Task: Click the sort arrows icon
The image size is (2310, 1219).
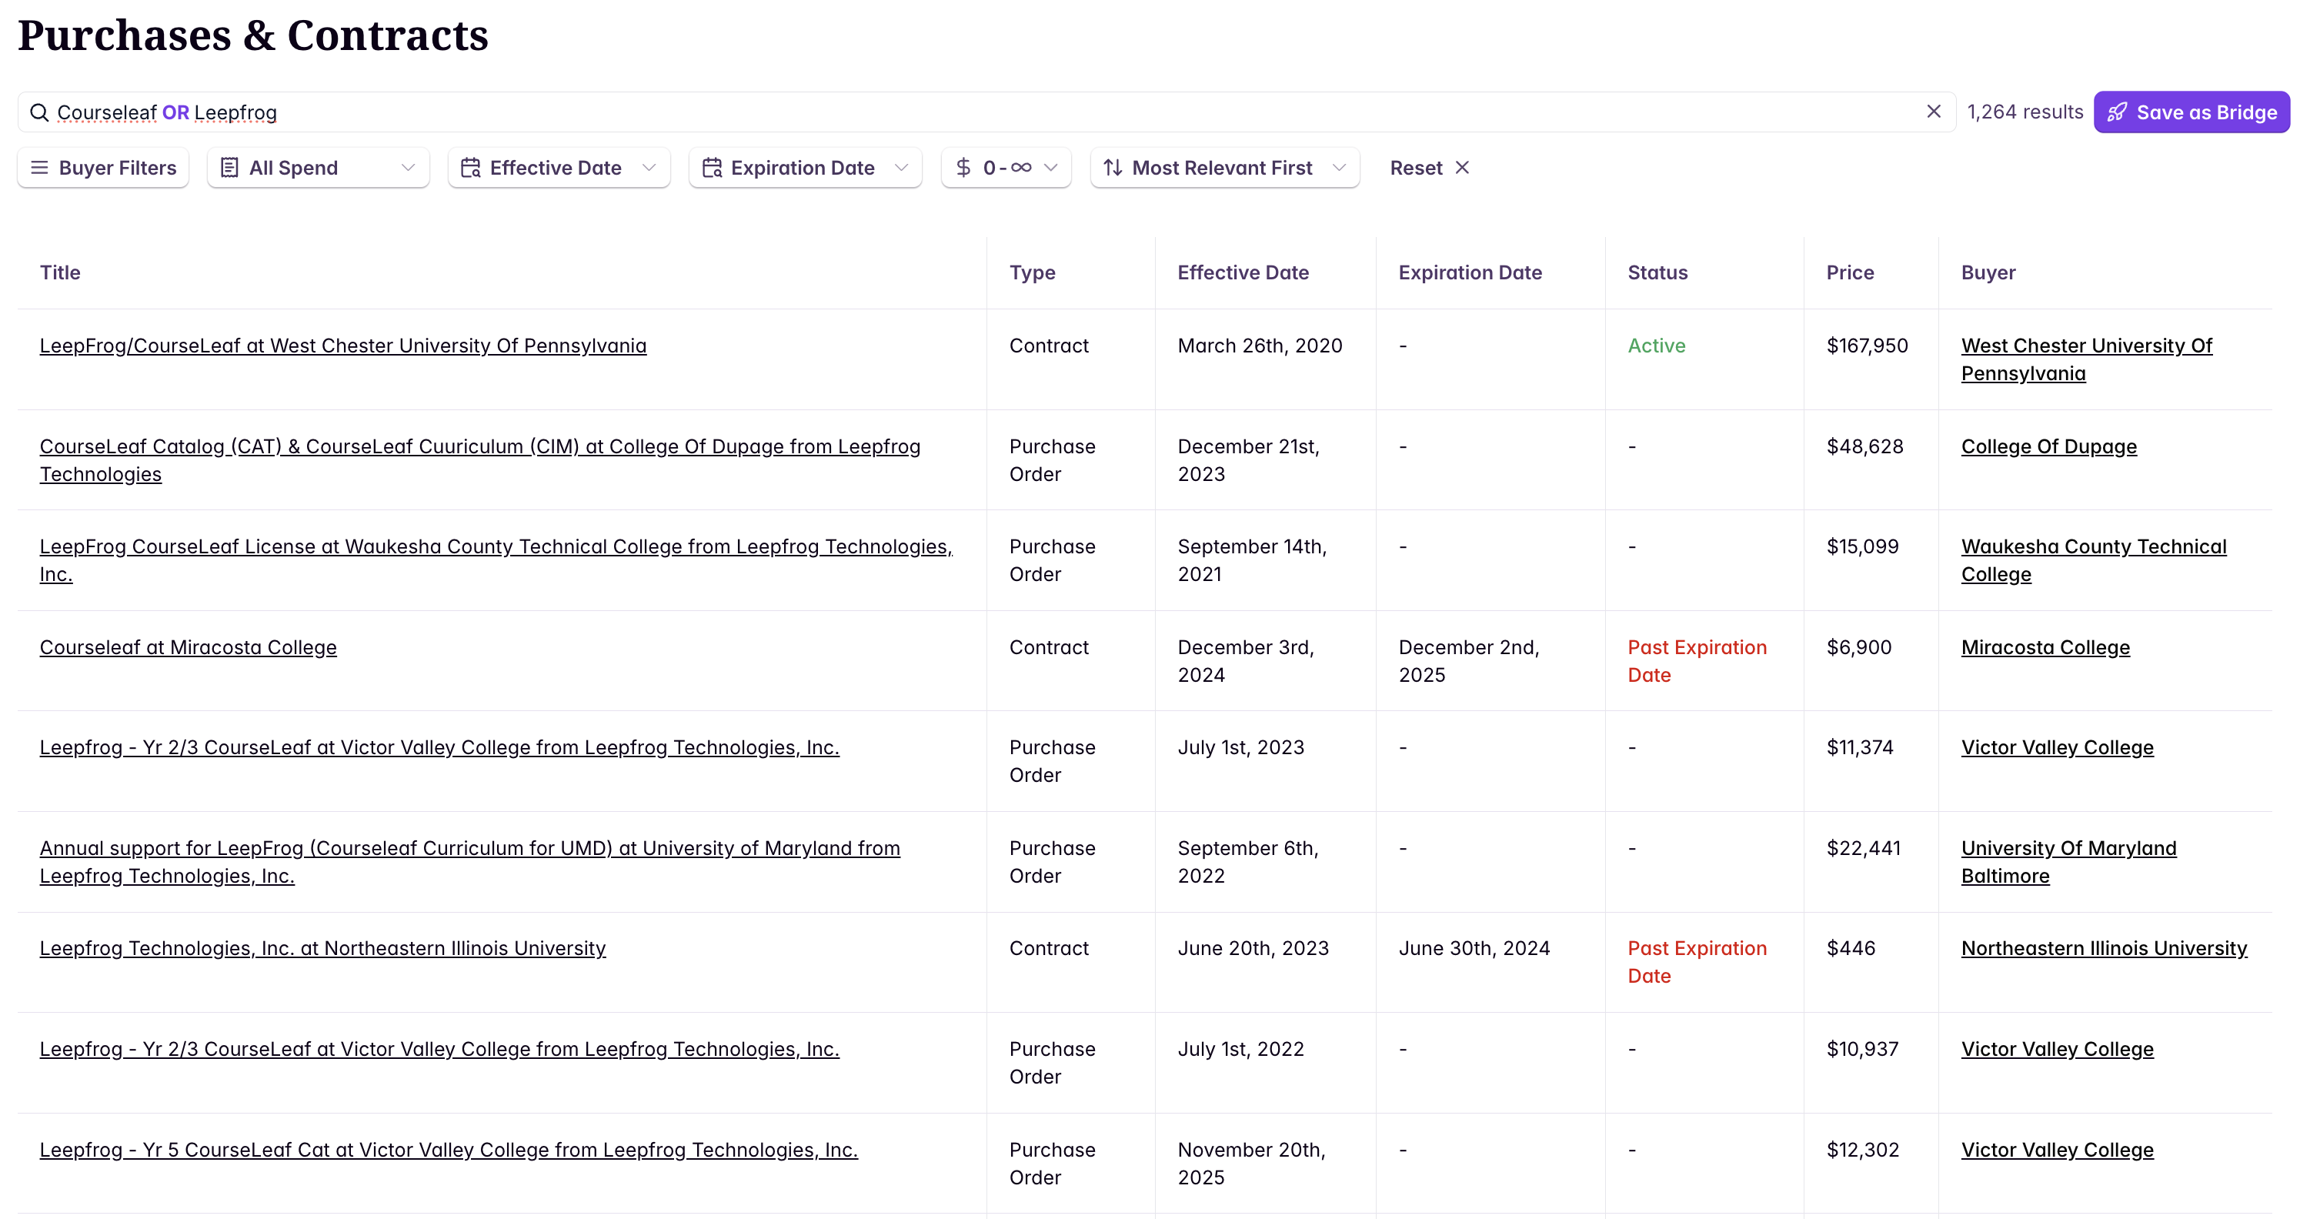Action: (1113, 168)
